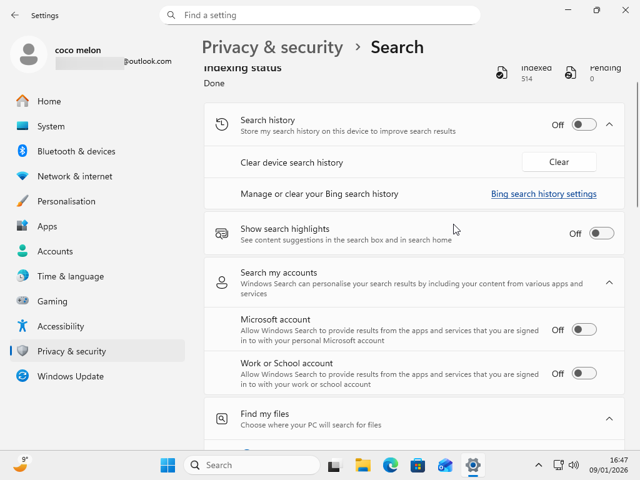Open Bing search history settings link
This screenshot has height=480, width=640.
[543, 194]
